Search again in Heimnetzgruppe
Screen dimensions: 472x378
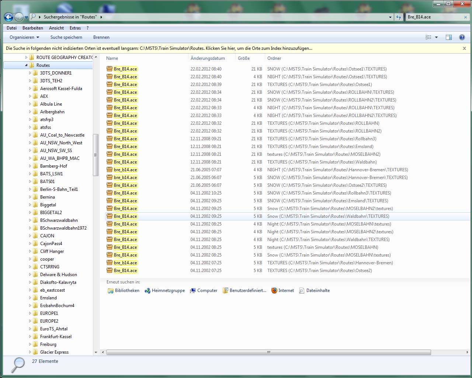pos(164,291)
